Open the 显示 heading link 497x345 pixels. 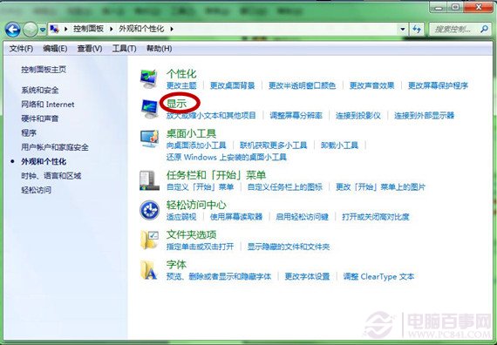(x=177, y=104)
